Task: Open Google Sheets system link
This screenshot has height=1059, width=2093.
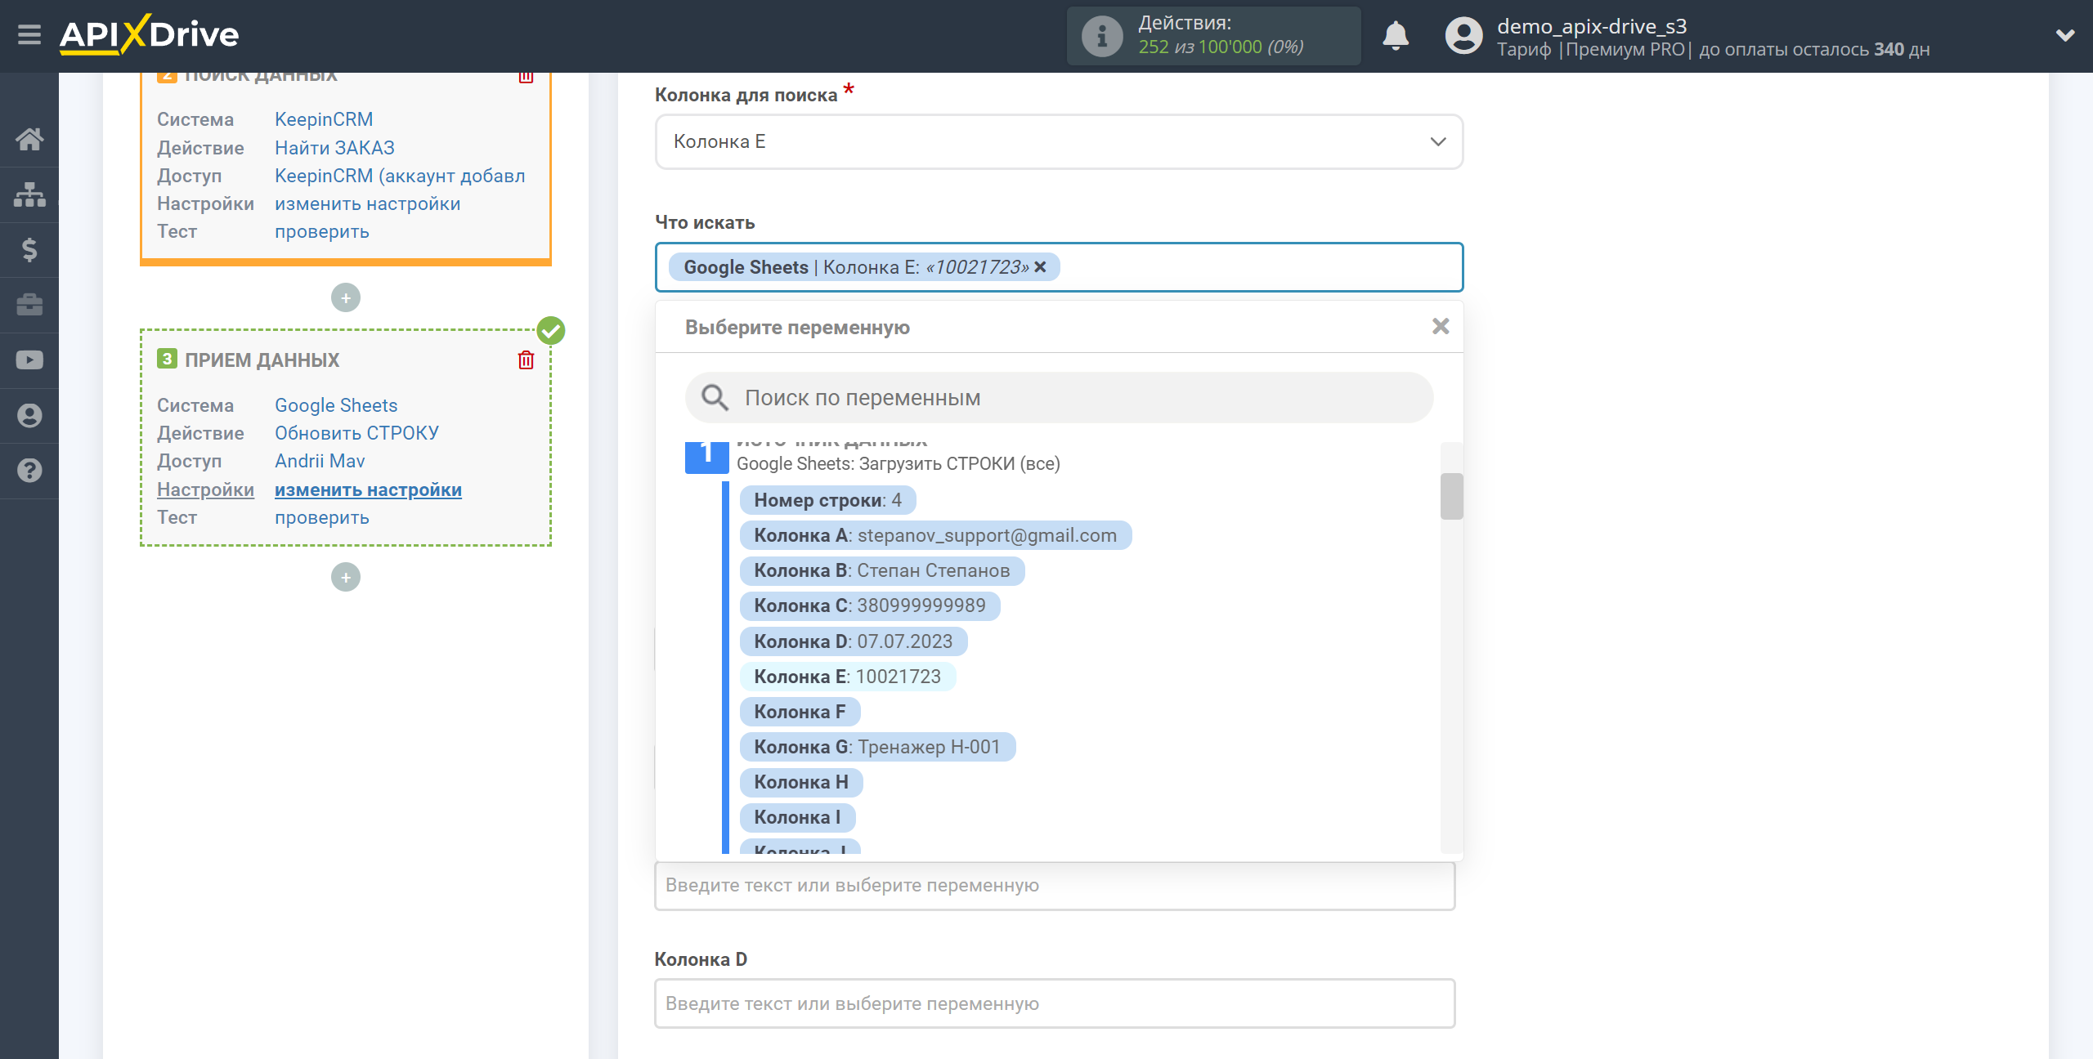Action: click(336, 405)
